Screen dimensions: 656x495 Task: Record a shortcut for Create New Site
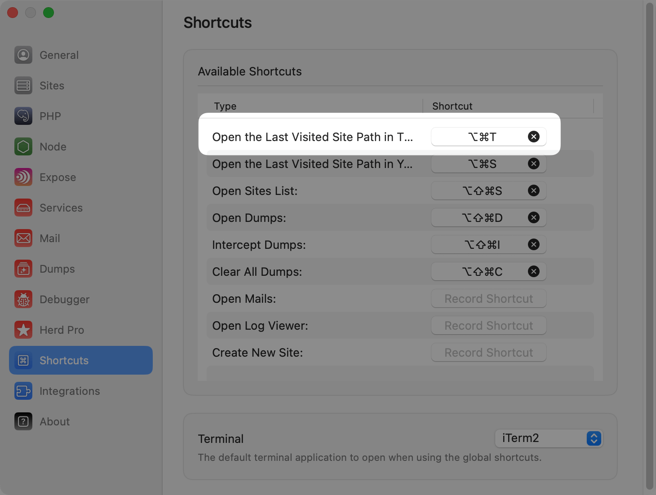tap(488, 352)
